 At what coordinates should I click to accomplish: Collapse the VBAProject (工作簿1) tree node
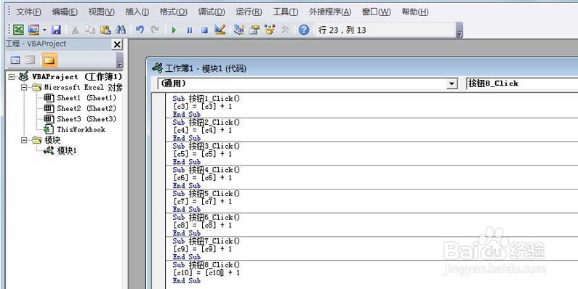[12, 77]
